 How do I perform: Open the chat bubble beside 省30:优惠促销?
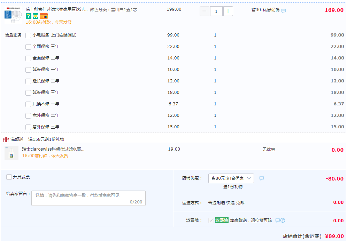coord(284,11)
